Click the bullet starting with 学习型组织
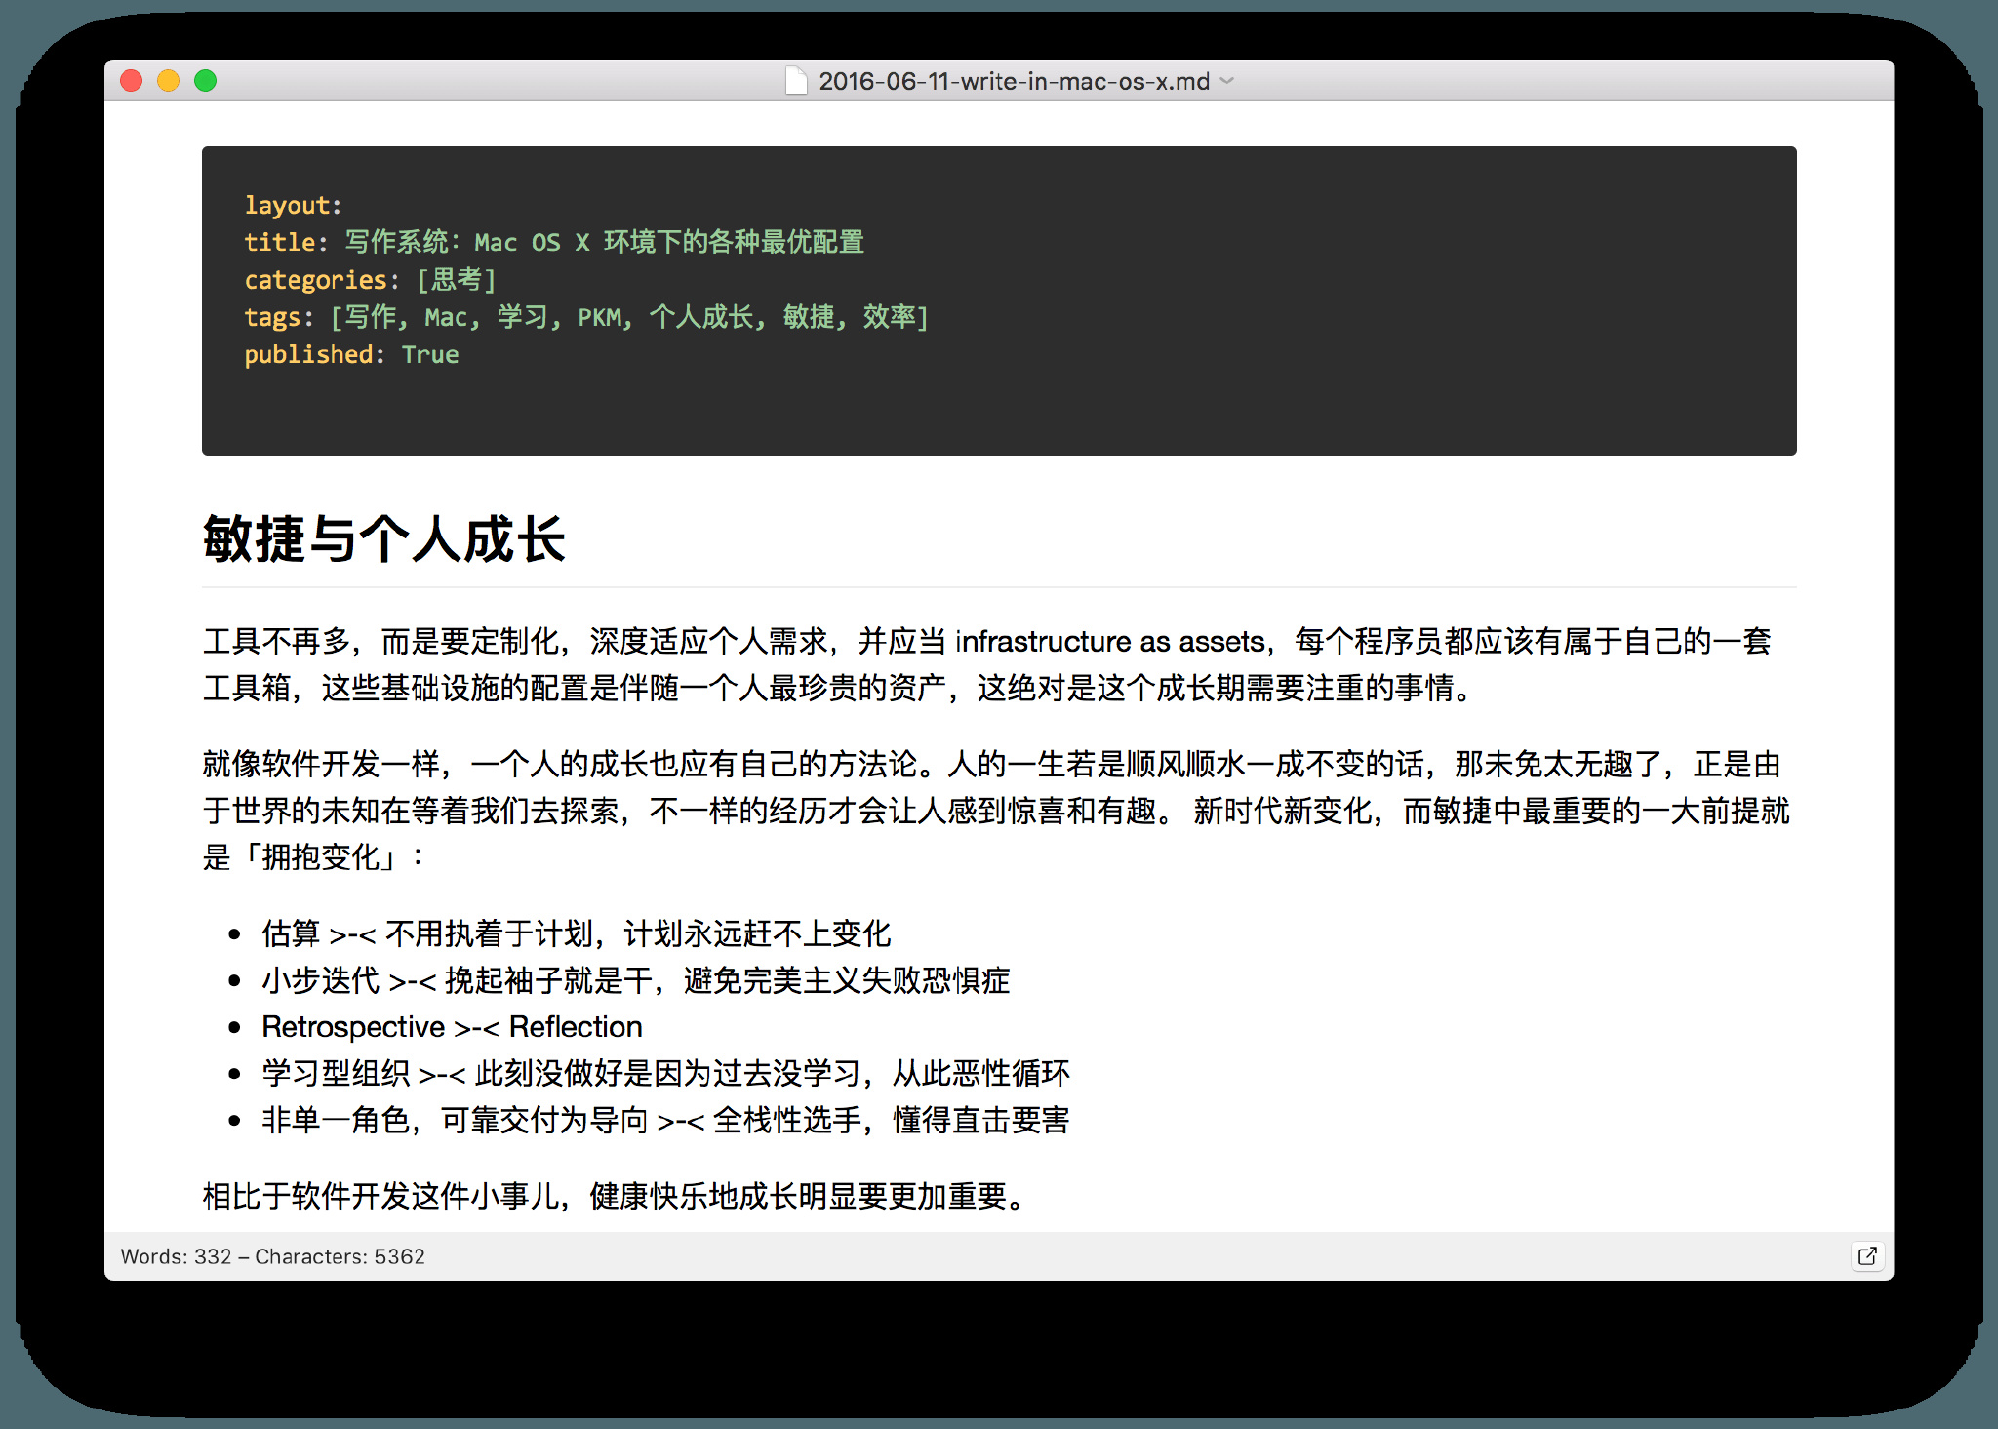The height and width of the screenshot is (1429, 1998). [665, 1074]
